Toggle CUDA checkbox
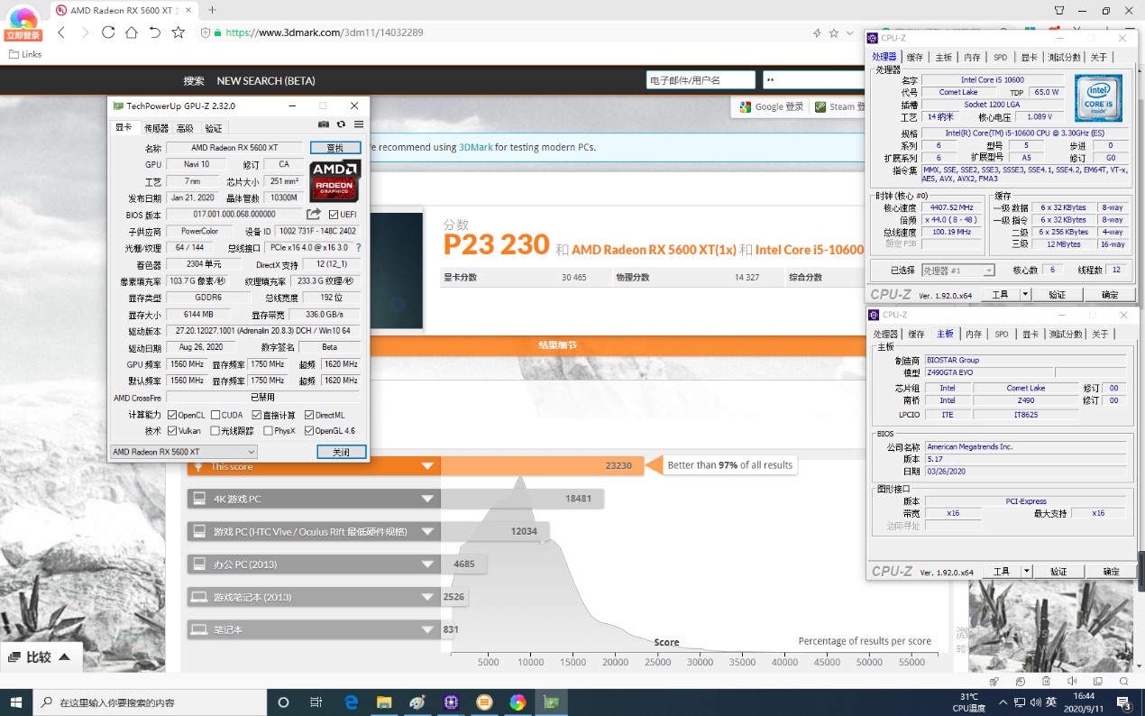 point(215,415)
